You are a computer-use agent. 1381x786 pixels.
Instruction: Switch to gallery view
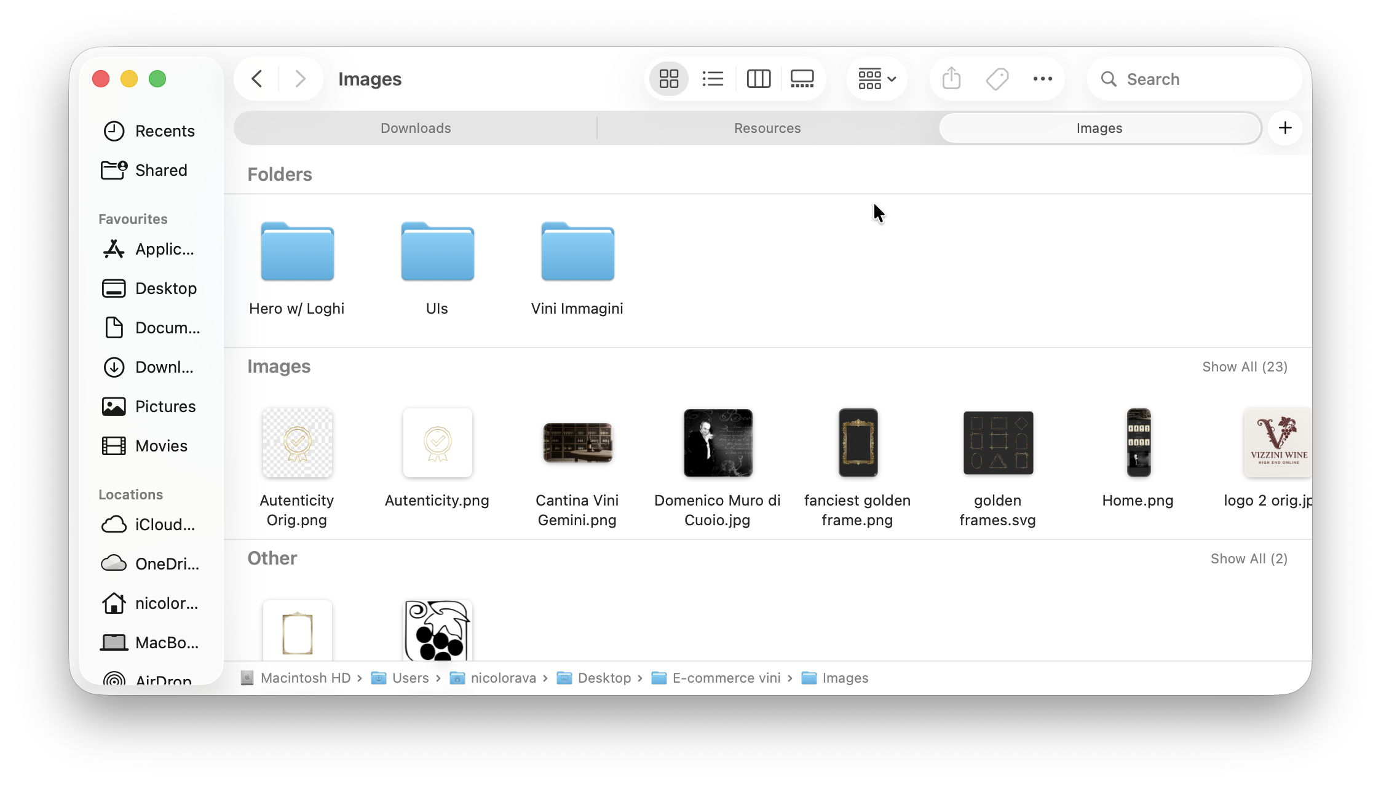tap(802, 79)
